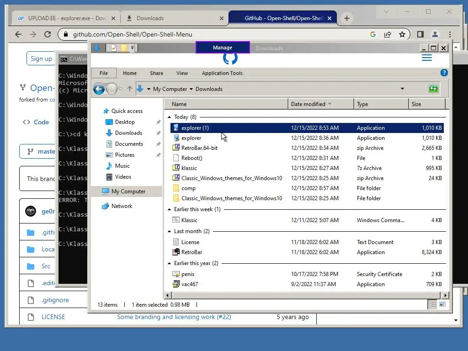Switch to the Home ribbon tab
The height and width of the screenshot is (351, 468).
129,73
